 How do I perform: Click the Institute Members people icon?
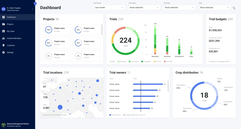click(3, 38)
